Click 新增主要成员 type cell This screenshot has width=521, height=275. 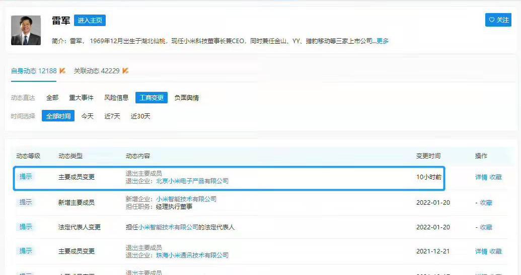77,202
